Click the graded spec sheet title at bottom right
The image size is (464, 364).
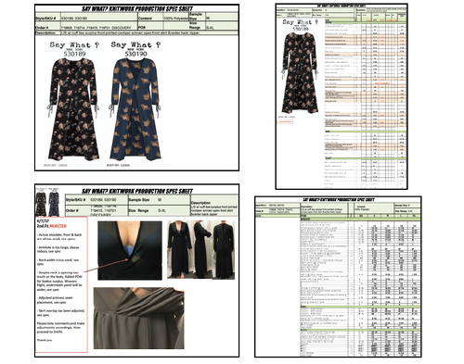click(338, 199)
